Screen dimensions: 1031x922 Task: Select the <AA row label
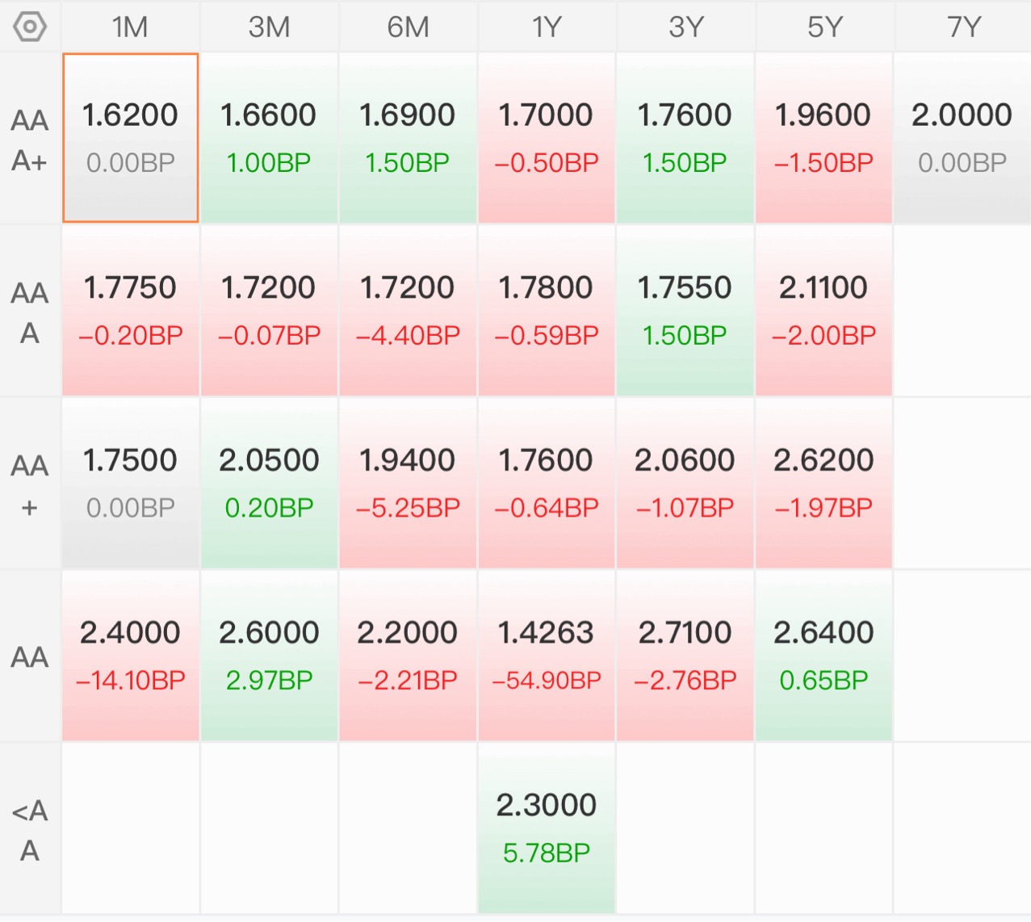click(30, 829)
